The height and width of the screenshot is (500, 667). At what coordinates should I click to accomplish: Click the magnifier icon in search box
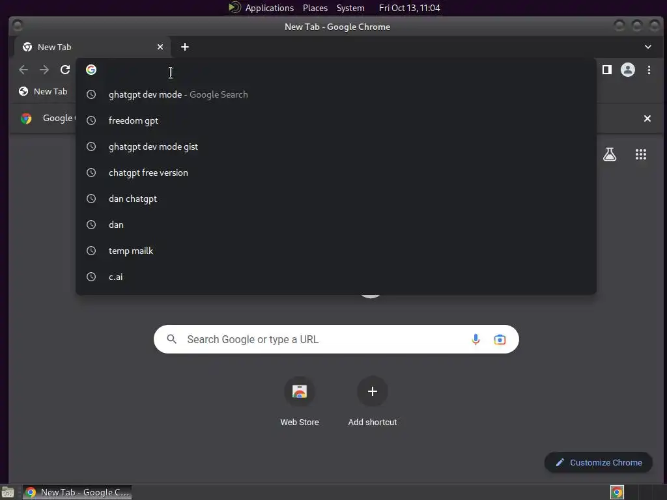(x=171, y=339)
